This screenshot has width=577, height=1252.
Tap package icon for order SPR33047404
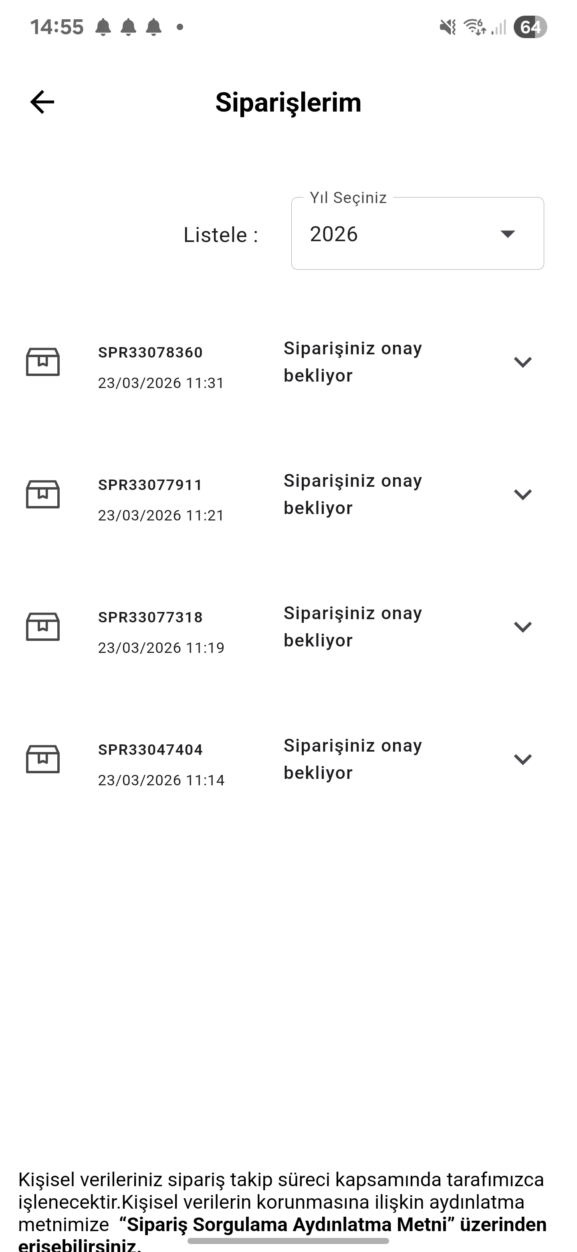pyautogui.click(x=43, y=759)
